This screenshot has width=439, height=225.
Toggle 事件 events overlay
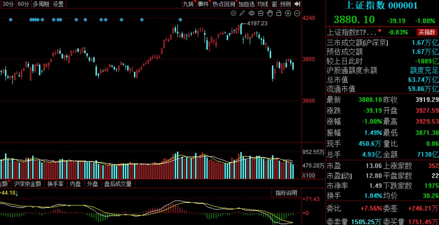coord(203,4)
